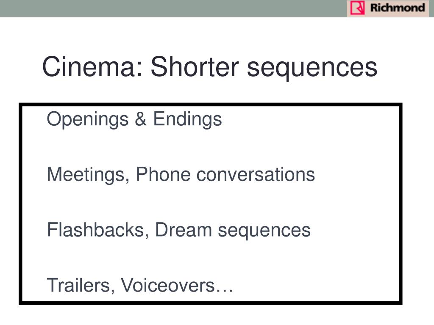The image size is (434, 325).
Task: Click the word Dream
Action: [184, 230]
